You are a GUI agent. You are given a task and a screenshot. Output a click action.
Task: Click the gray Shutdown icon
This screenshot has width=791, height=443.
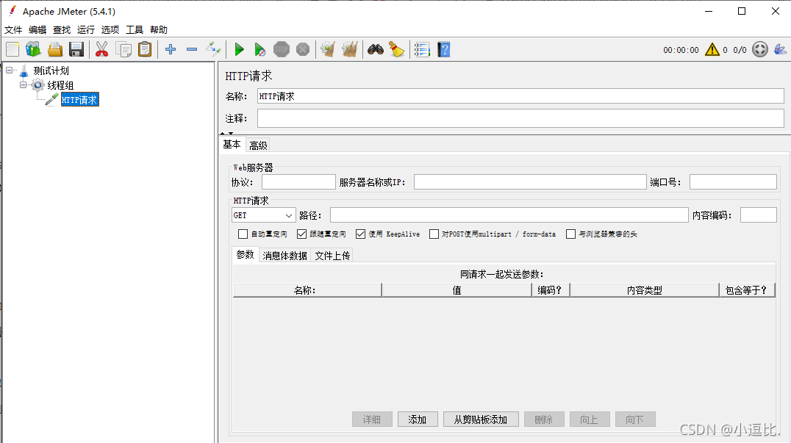pos(303,49)
